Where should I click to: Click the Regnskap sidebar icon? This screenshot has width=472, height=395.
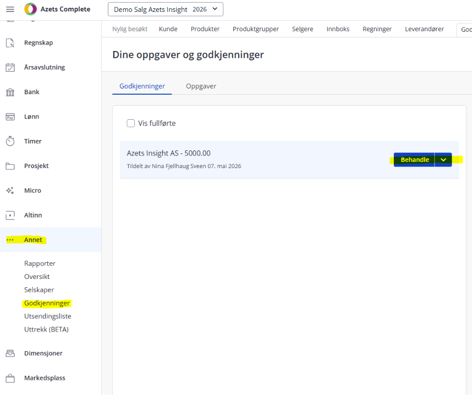10,43
